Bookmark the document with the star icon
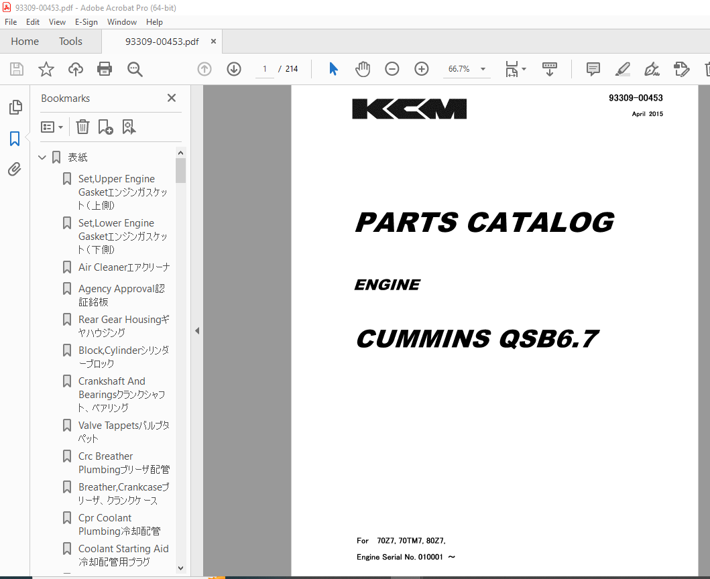This screenshot has width=710, height=579. pos(46,69)
